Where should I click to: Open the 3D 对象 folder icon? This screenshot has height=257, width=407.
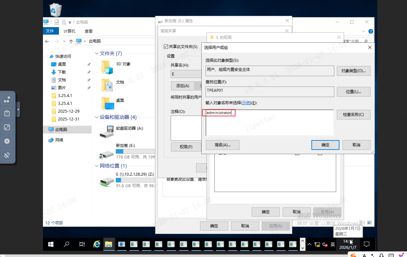pyautogui.click(x=107, y=67)
